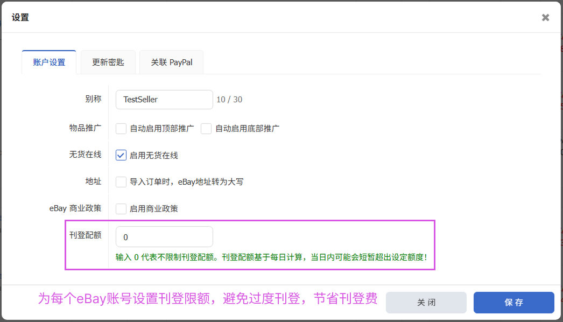Viewport: 563px width, 322px height.
Task: Focus the 刊登配额 input showing 0
Action: tap(164, 237)
